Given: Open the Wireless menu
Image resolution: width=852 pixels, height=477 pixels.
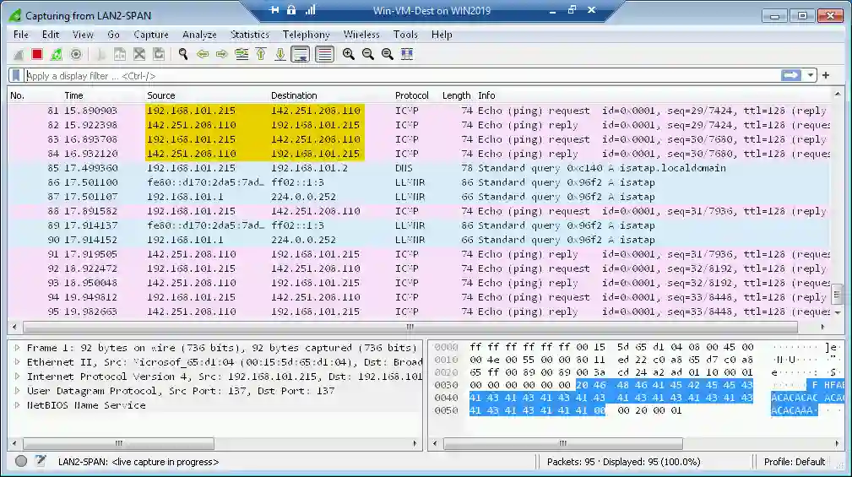Looking at the screenshot, I should coord(361,35).
